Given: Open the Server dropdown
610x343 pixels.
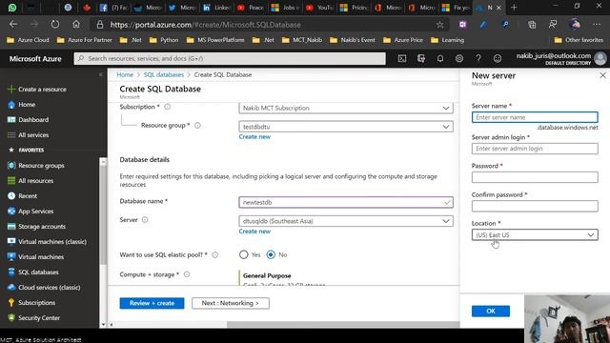Looking at the screenshot, I should tap(346, 221).
